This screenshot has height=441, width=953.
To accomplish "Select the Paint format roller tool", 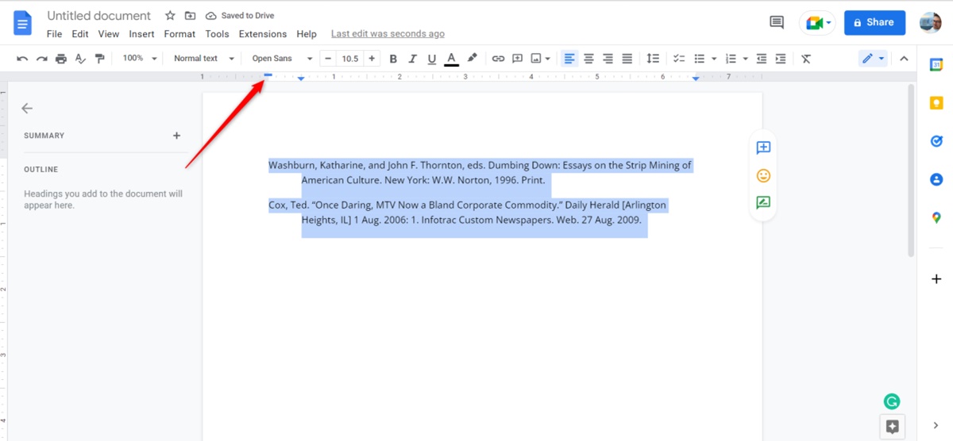I will (x=99, y=59).
